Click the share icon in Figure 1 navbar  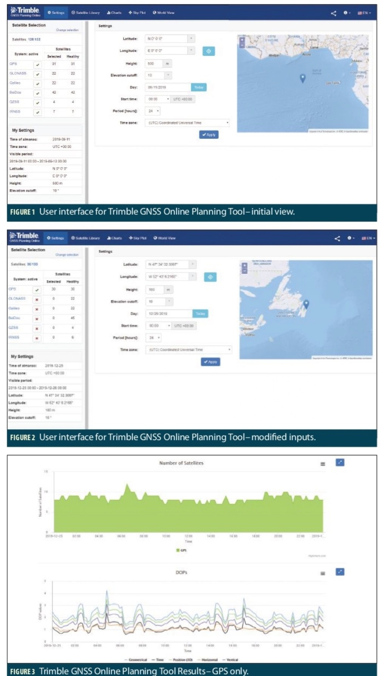pos(333,13)
